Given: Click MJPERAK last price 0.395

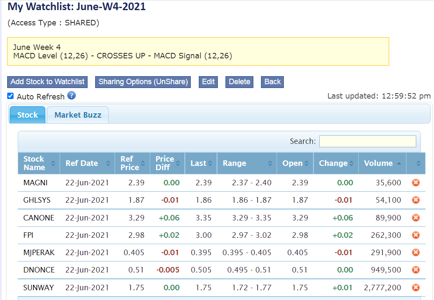Looking at the screenshot, I should point(201,253).
